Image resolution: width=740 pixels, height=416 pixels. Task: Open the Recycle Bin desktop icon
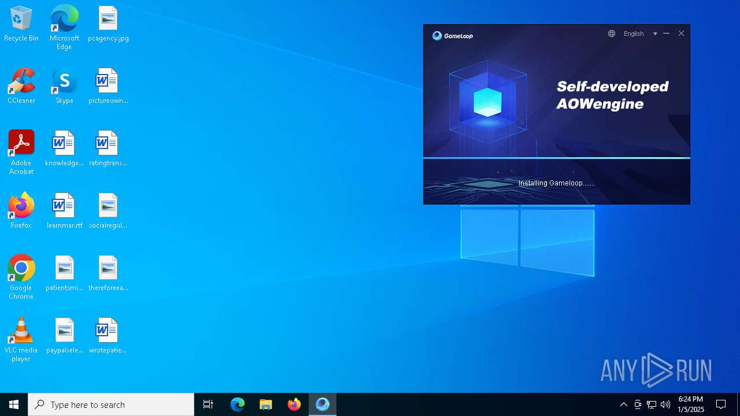21,24
